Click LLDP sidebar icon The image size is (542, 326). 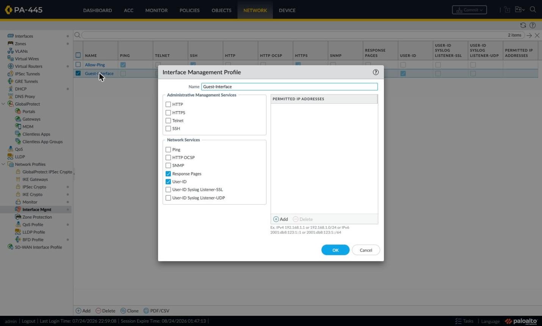coord(11,156)
